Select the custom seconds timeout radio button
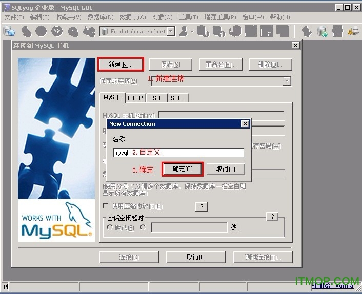This screenshot has width=362, height=294. (143, 227)
